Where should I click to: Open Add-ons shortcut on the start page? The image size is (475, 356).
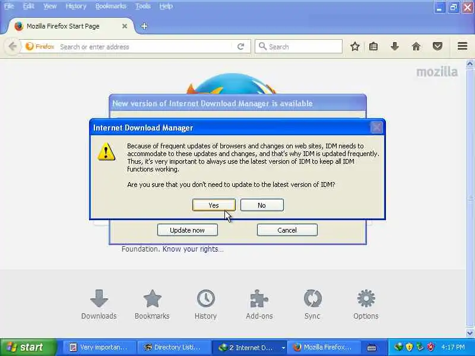(x=259, y=304)
